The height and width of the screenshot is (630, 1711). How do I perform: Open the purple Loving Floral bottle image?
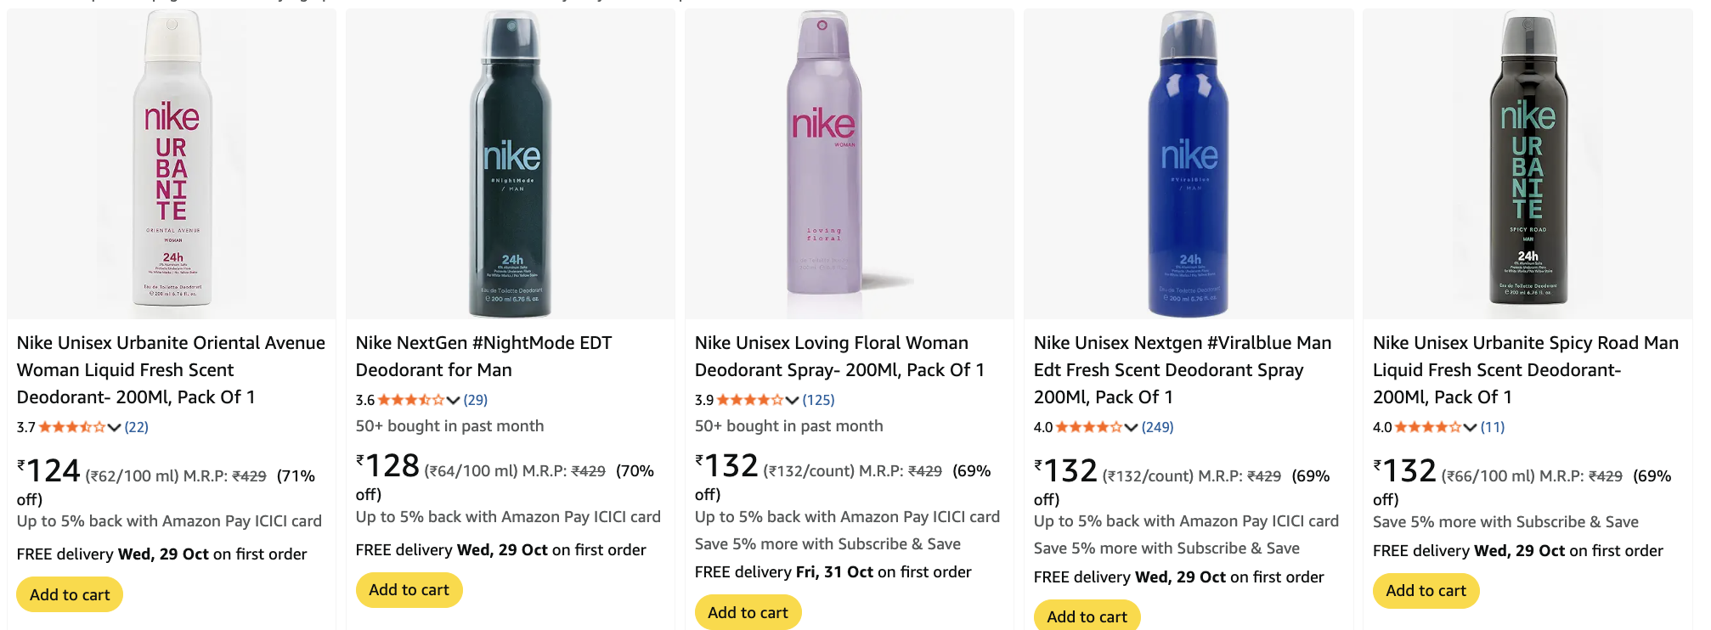click(822, 161)
